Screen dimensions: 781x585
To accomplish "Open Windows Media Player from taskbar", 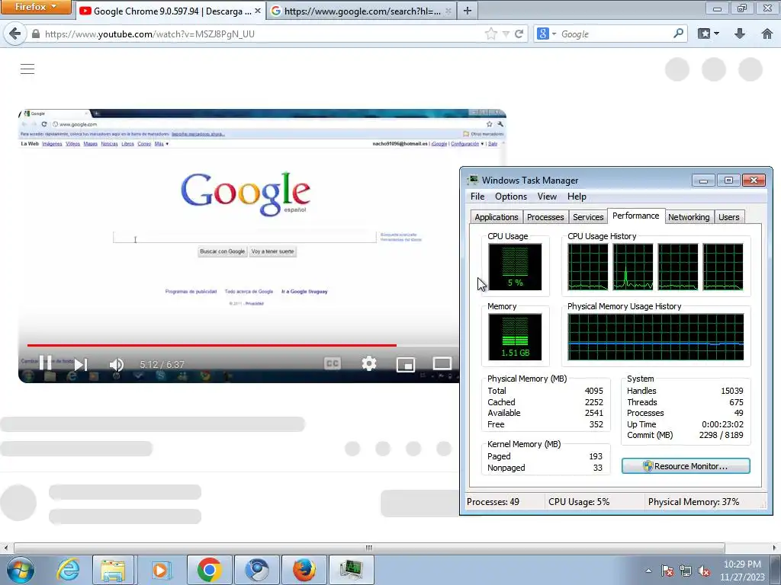I will click(161, 570).
